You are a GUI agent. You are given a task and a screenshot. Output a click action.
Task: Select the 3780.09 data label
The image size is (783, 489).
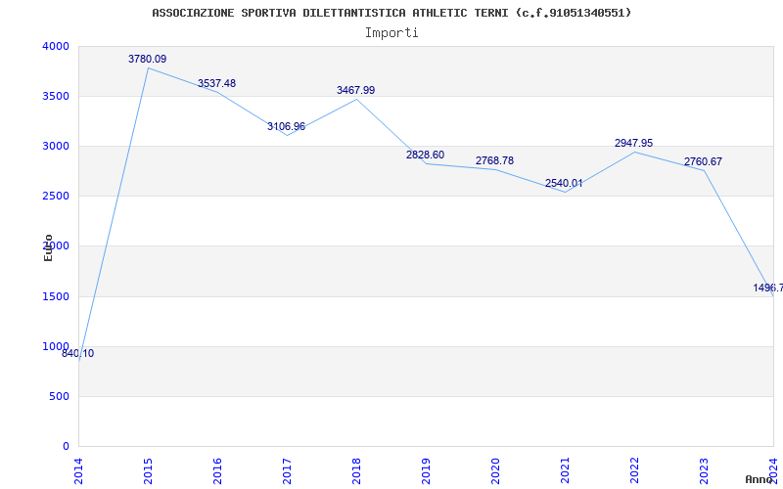coord(148,59)
